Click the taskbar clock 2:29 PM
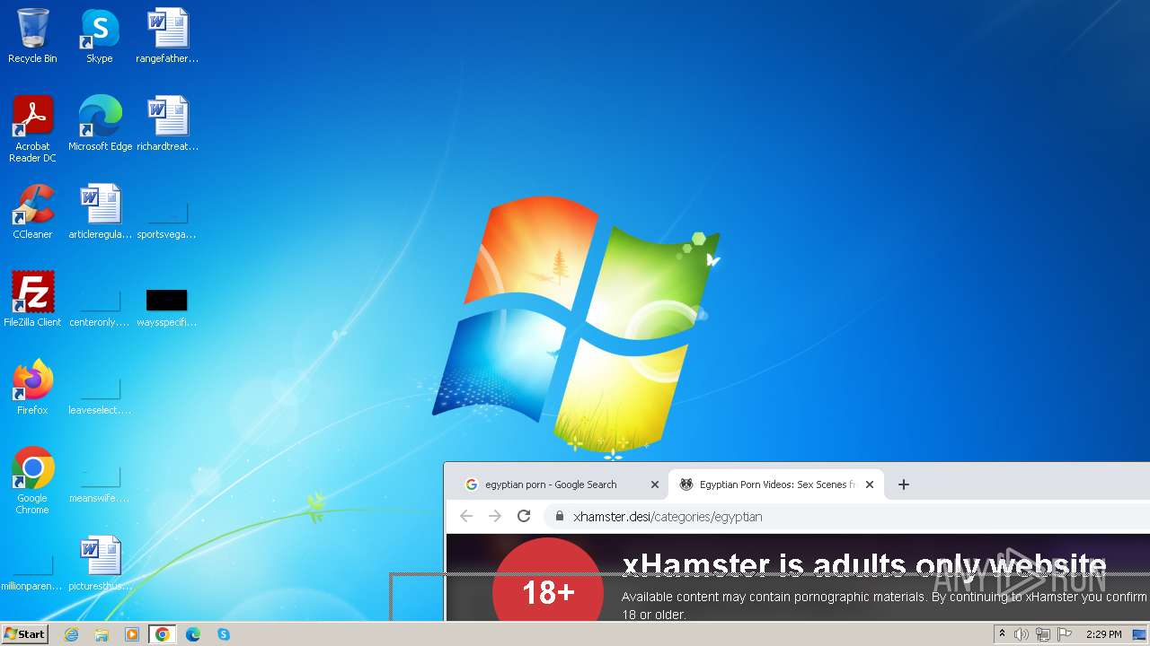Viewport: 1150px width, 646px height. click(1103, 634)
